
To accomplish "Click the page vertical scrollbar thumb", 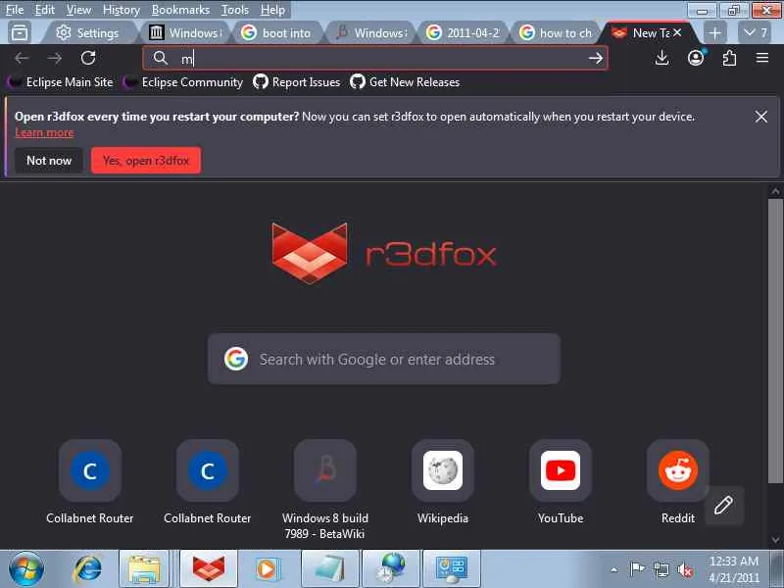I will [x=775, y=341].
